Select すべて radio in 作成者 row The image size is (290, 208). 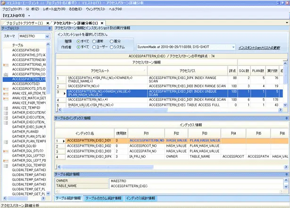[79, 47]
